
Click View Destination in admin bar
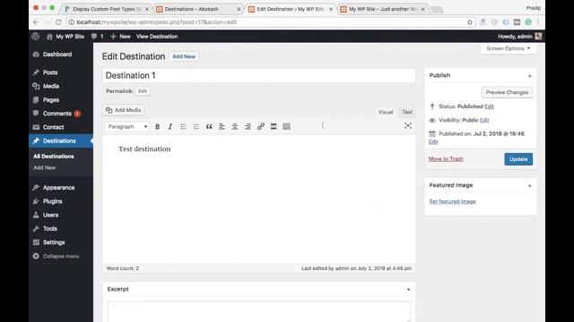pyautogui.click(x=157, y=36)
